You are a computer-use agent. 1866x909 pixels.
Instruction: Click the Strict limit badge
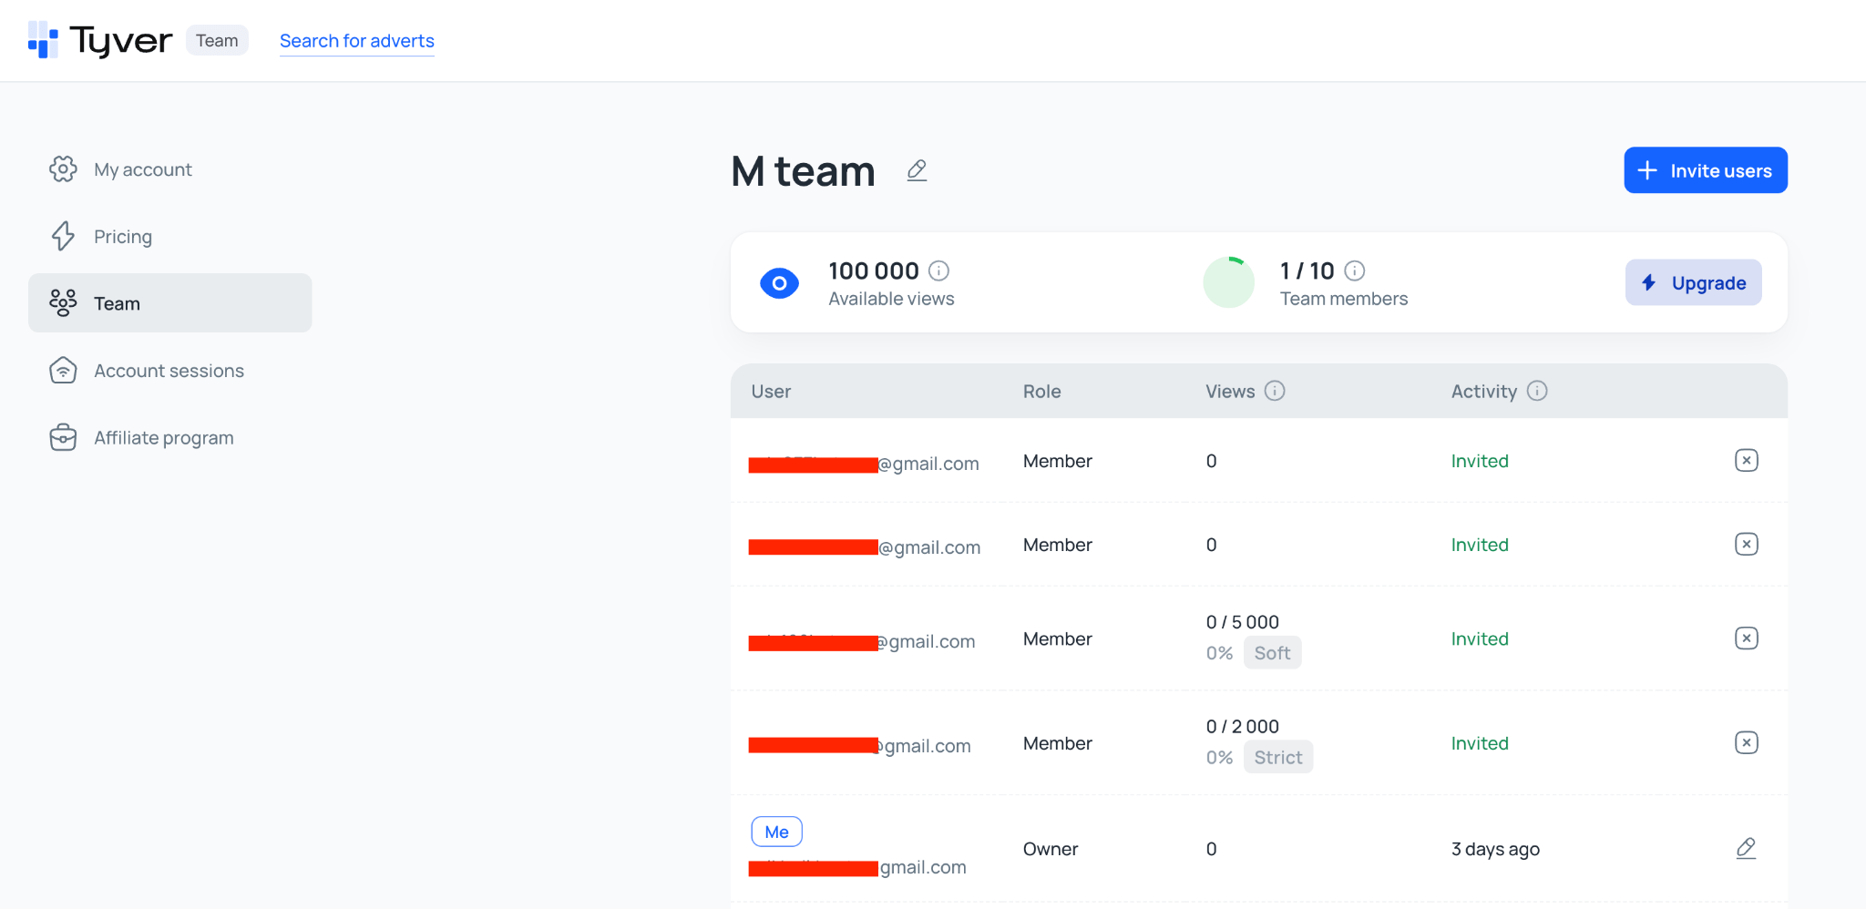click(x=1277, y=757)
